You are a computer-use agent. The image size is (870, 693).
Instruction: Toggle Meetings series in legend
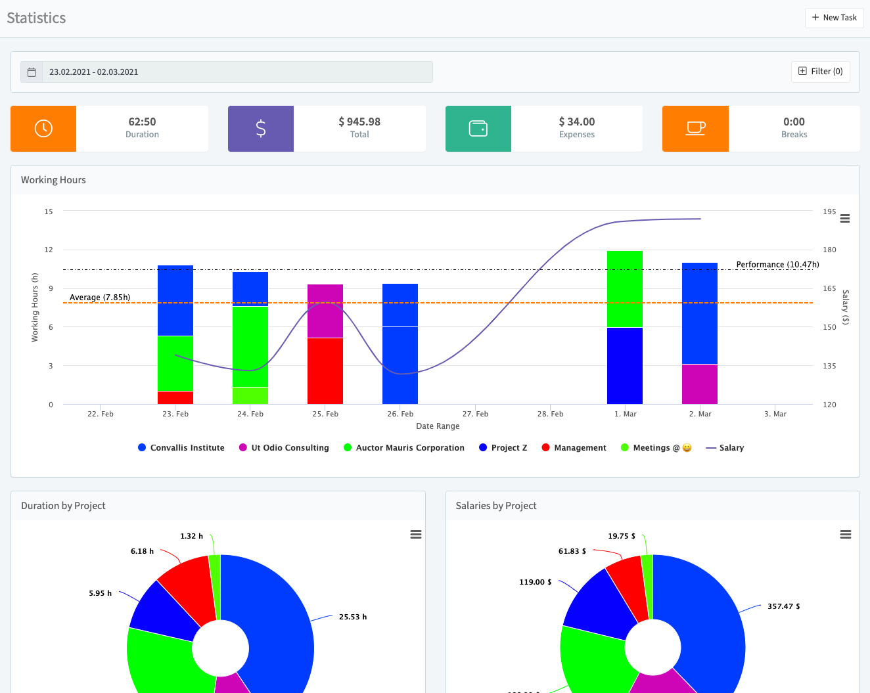point(656,448)
